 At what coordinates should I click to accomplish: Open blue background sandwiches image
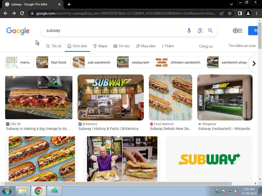tap(42, 159)
